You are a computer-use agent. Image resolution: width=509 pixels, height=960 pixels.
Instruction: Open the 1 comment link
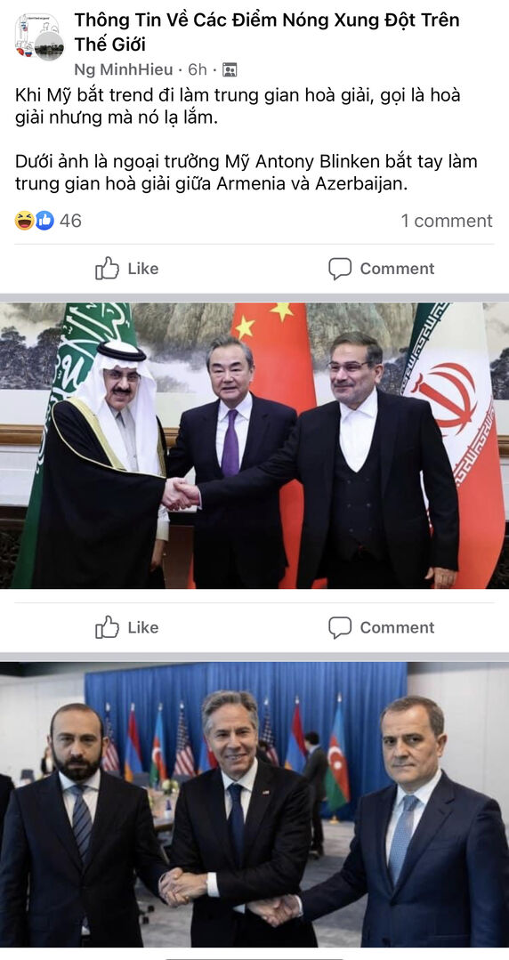point(447,221)
